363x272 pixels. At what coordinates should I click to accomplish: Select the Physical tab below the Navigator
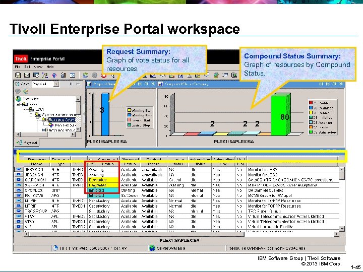pos(27,143)
